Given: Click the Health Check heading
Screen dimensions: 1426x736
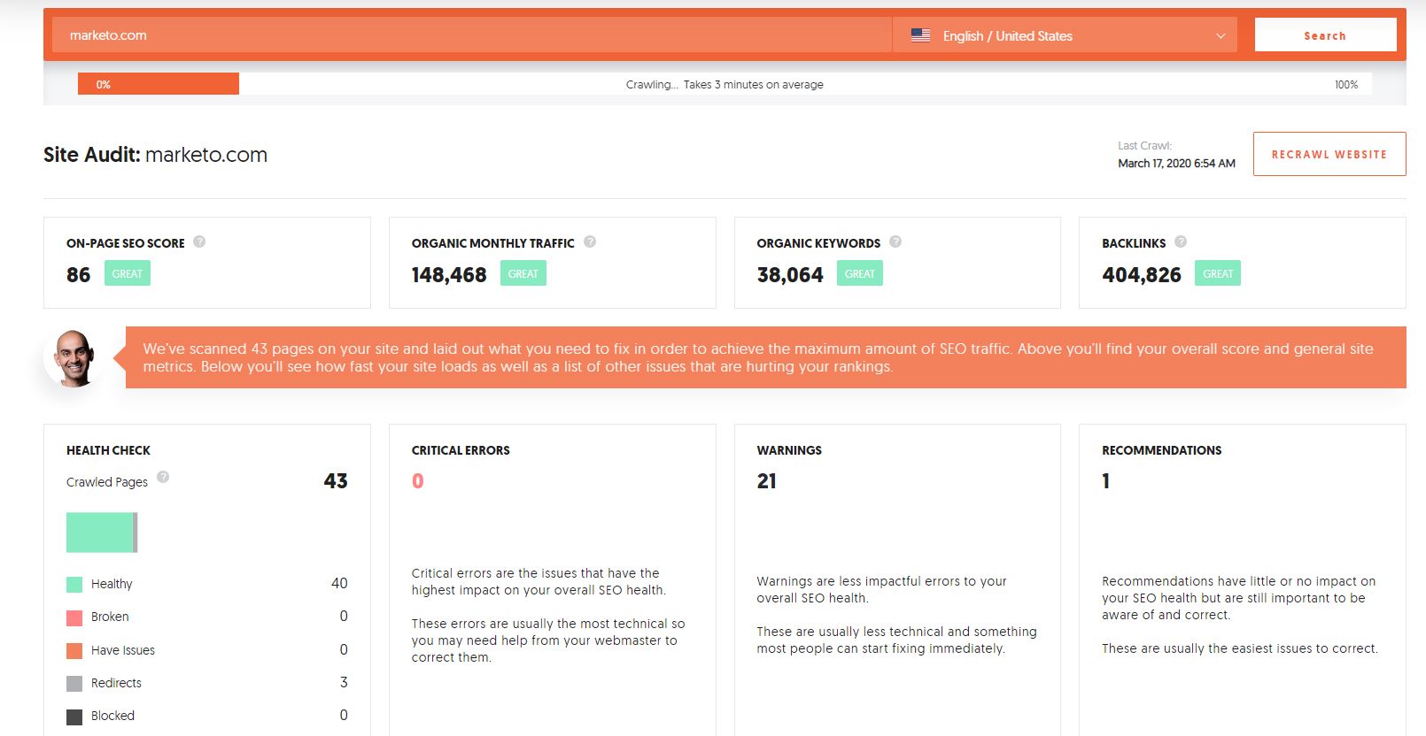Looking at the screenshot, I should [108, 450].
